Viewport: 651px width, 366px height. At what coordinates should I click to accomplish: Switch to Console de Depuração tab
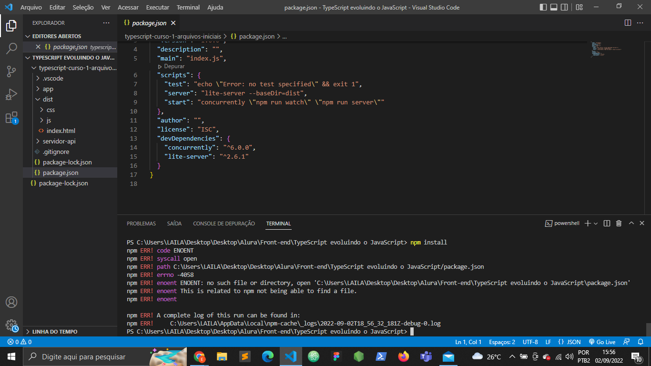[224, 224]
